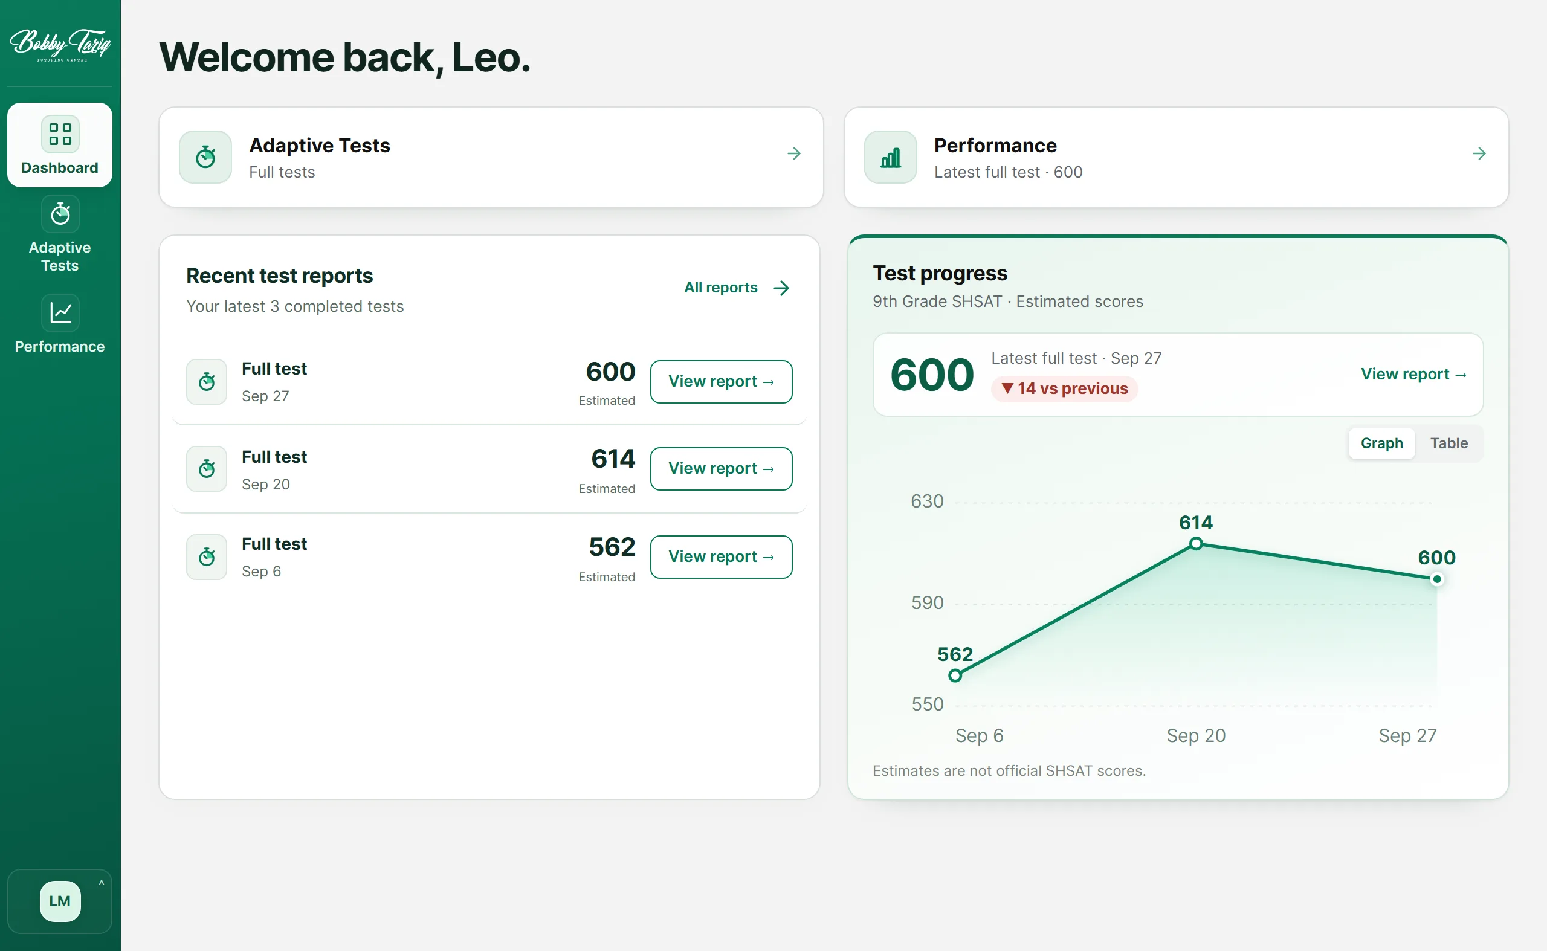The width and height of the screenshot is (1547, 951).
Task: Click 'Estimates are not official SHSAT scores' note
Action: point(1009,771)
